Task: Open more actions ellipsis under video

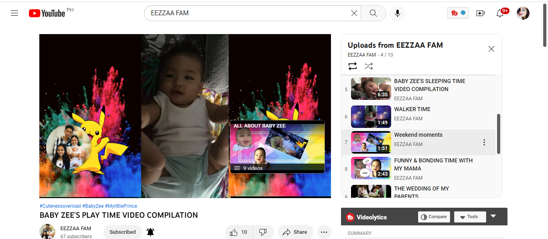Action: [324, 232]
